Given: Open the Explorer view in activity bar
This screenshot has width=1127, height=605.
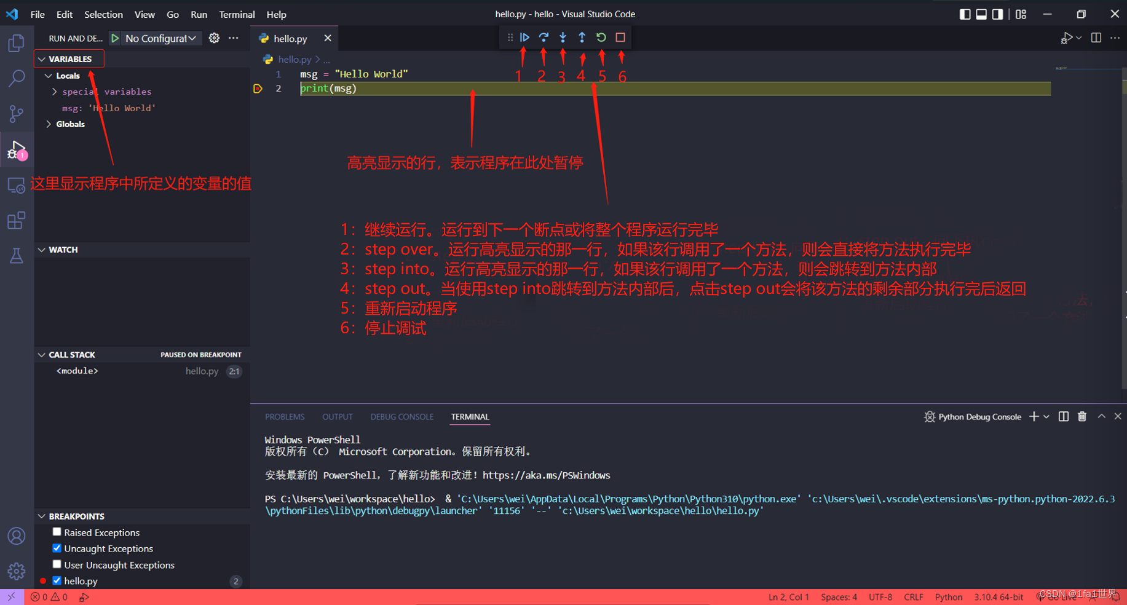Looking at the screenshot, I should (17, 43).
